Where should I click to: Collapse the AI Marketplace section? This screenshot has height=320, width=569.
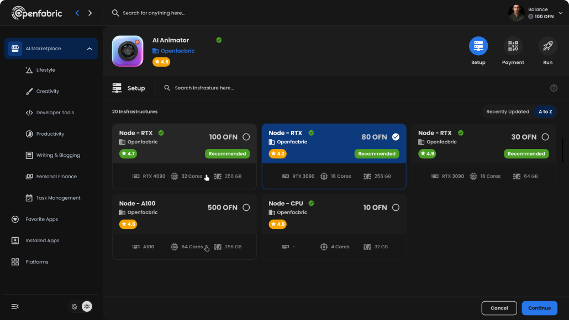point(88,49)
